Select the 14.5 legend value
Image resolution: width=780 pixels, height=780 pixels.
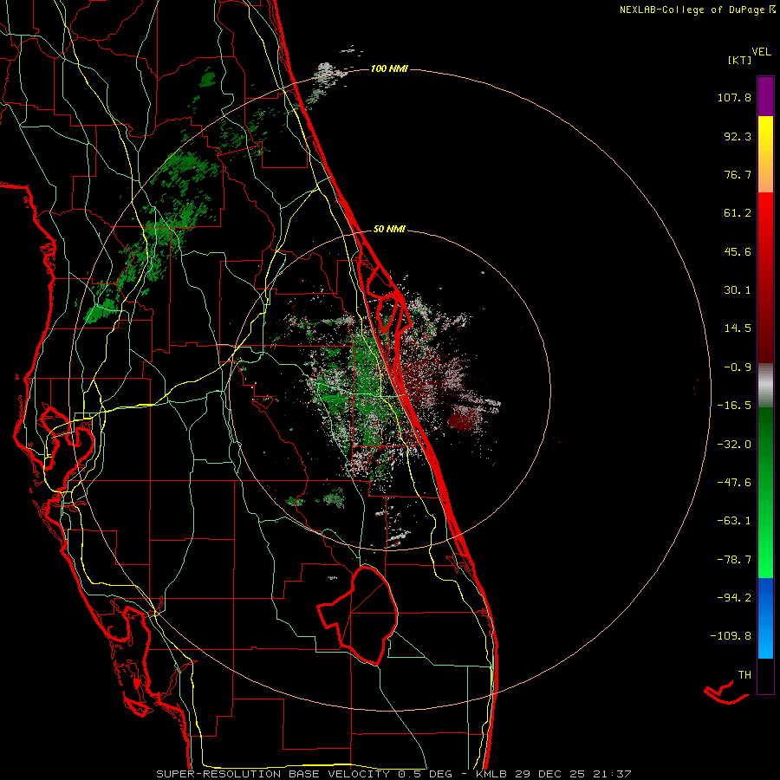pos(738,328)
